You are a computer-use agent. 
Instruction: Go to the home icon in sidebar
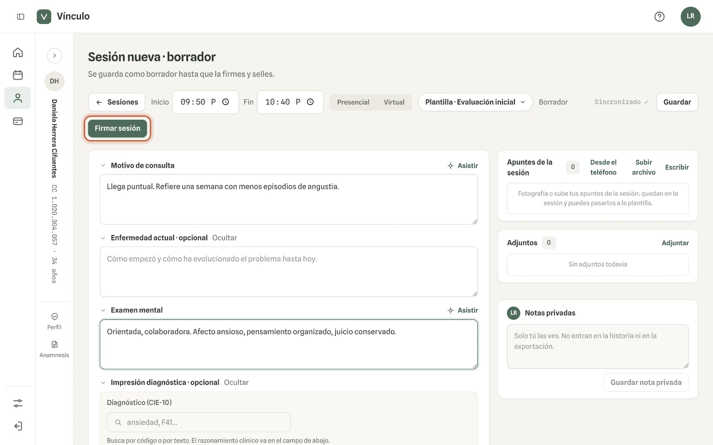coord(18,53)
